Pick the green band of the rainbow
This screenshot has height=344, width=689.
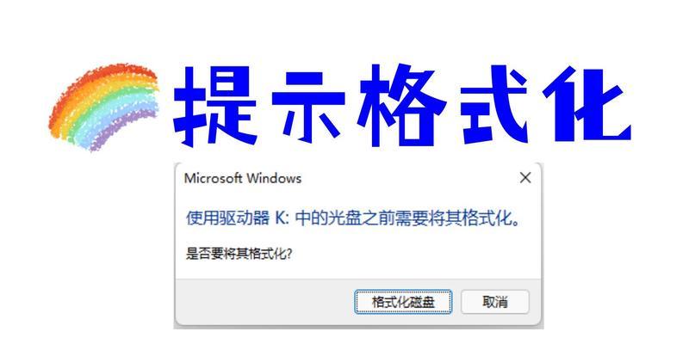click(x=90, y=115)
